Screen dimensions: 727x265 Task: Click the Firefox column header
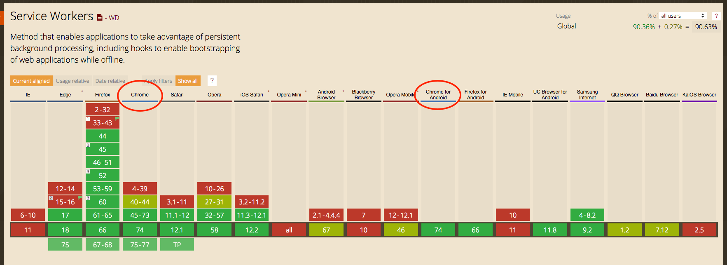pos(103,95)
